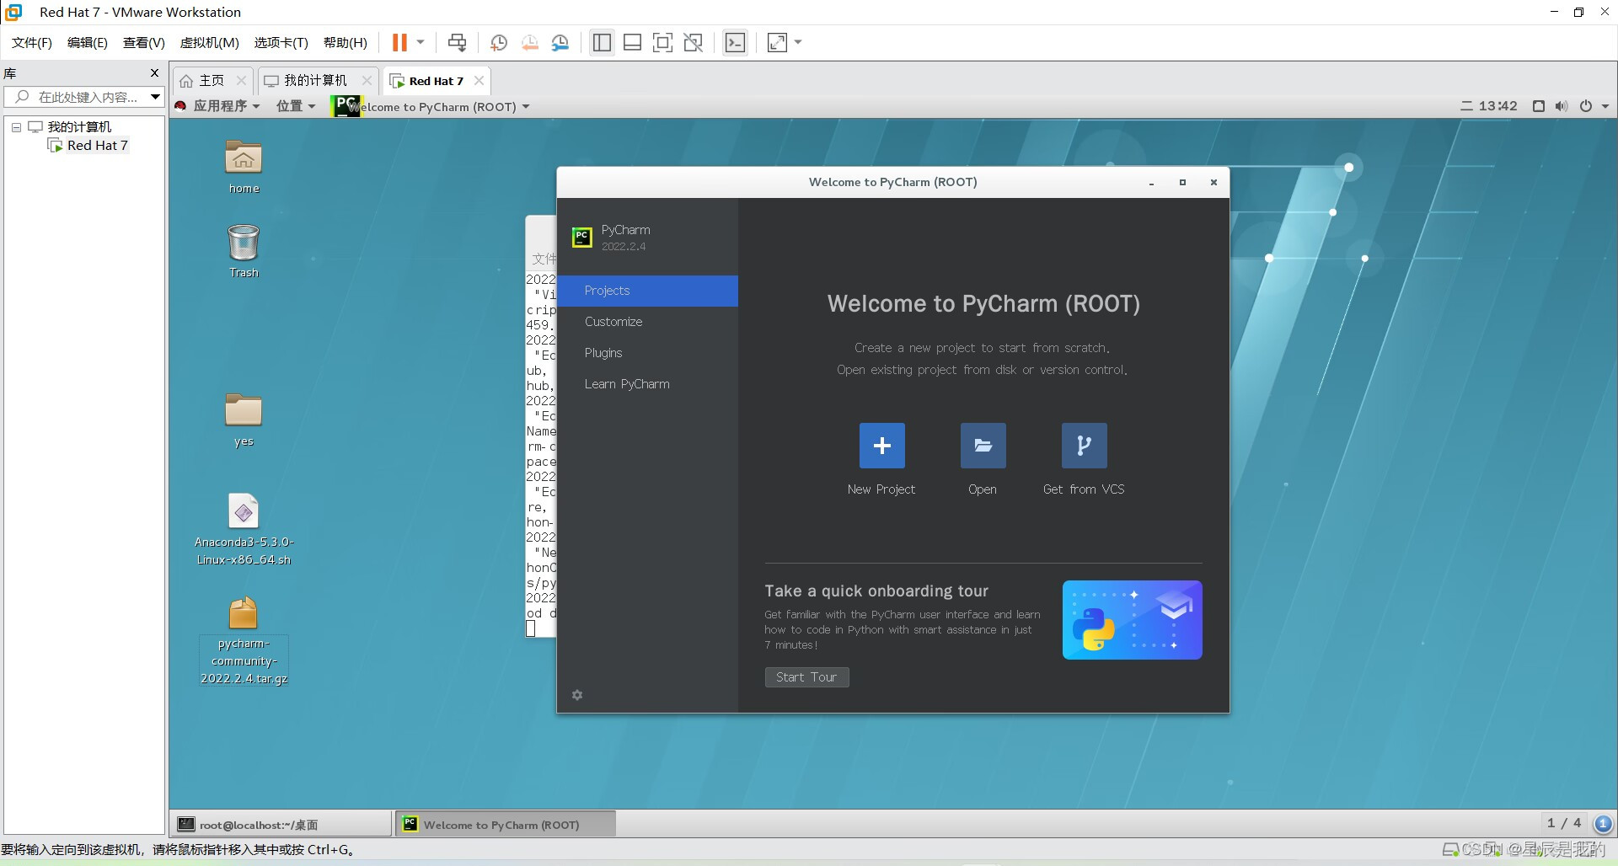Open the 虚拟机(M) menu
The width and height of the screenshot is (1618, 866).
(210, 42)
